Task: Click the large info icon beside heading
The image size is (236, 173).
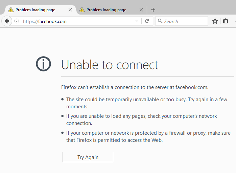Action: pyautogui.click(x=43, y=64)
